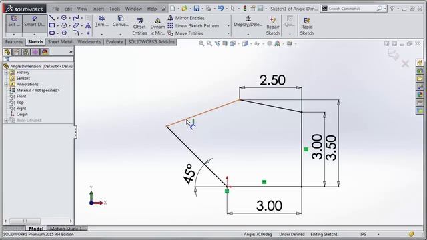427x240 pixels.
Task: Expand the manager pane chevron
Action: [71, 52]
